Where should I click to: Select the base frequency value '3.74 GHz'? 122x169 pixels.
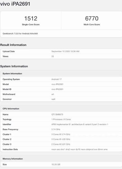(x=56, y=129)
